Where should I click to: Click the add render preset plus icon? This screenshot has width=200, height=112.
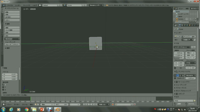pyautogui.click(x=192, y=47)
